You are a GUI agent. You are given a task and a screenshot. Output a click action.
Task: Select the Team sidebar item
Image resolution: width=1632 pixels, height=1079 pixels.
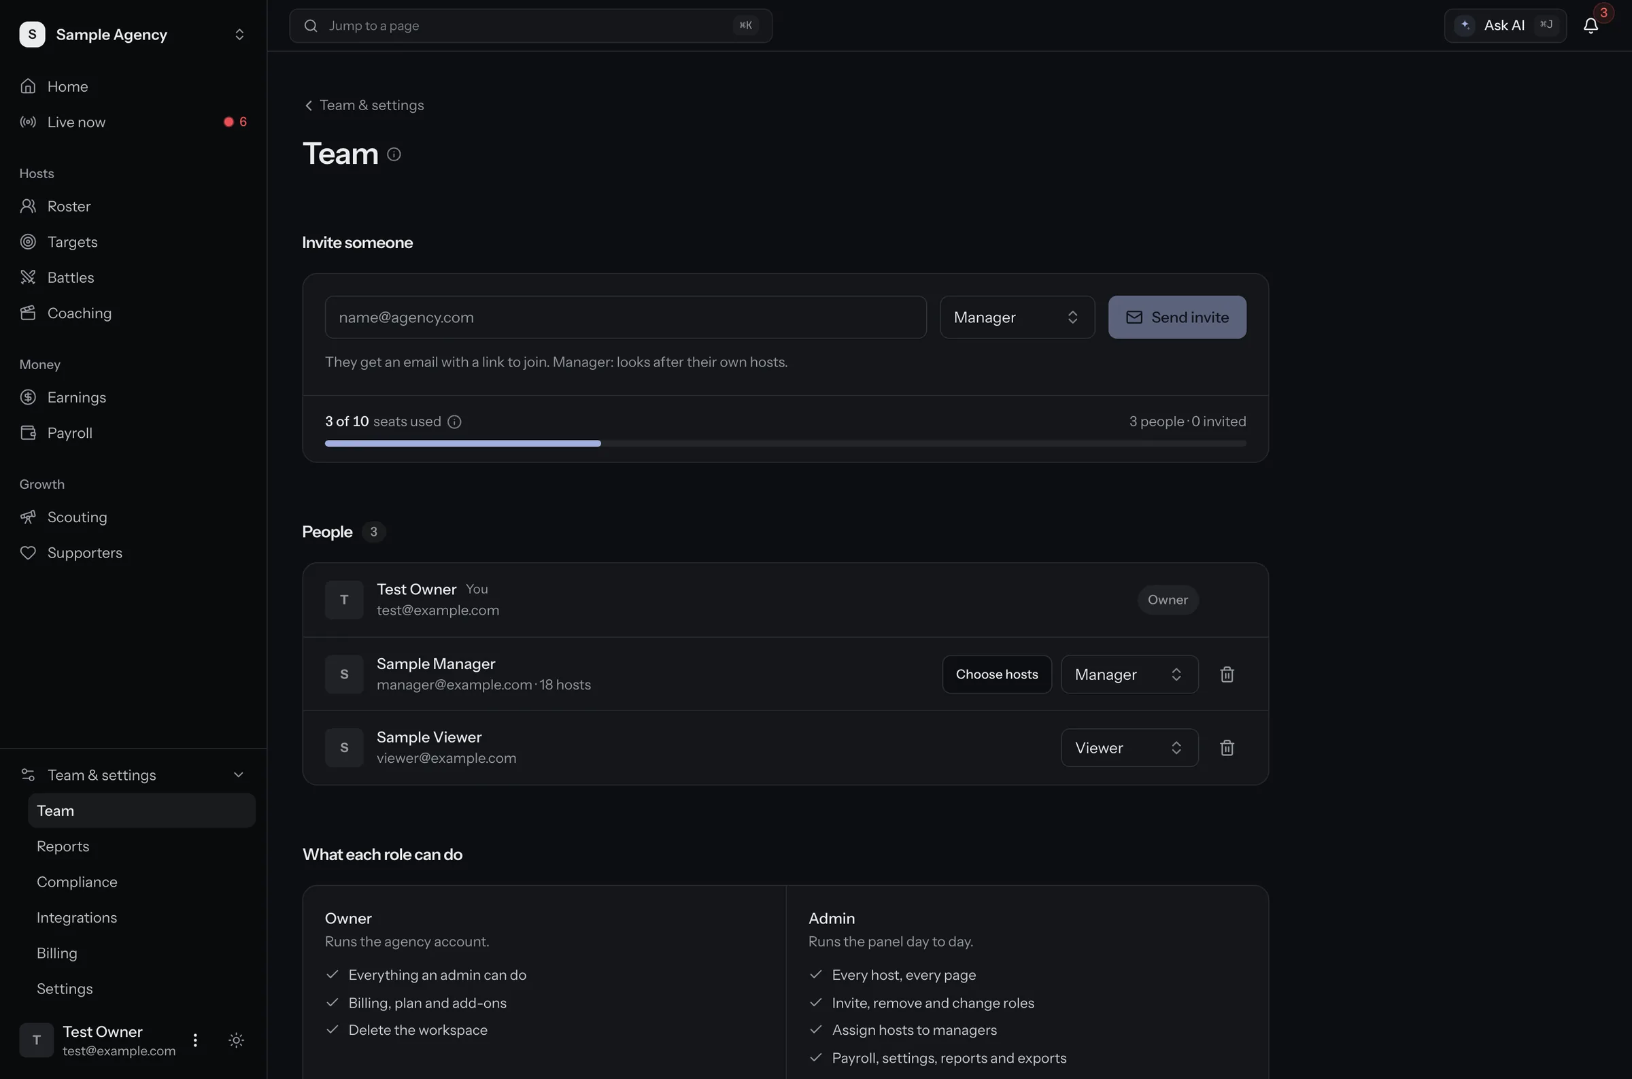[x=141, y=810]
